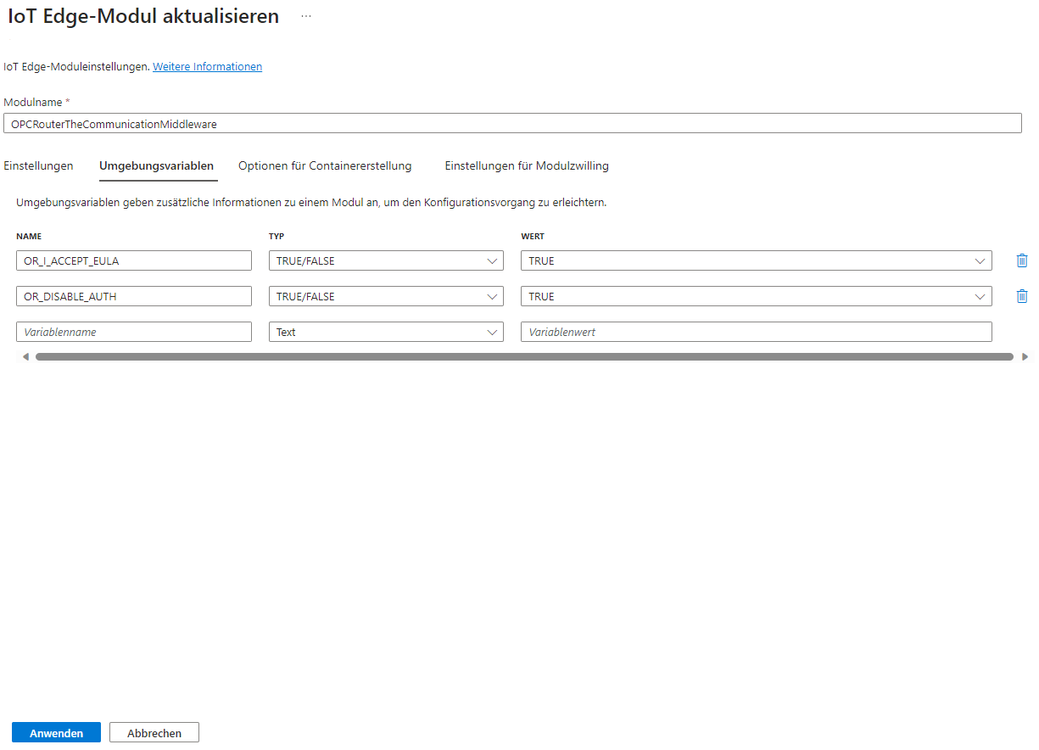This screenshot has height=750, width=1039.
Task: Click the Anwenden button
Action: click(x=56, y=733)
